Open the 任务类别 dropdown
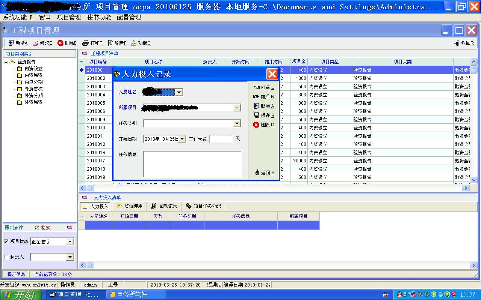Image resolution: width=481 pixels, height=300 pixels. tap(237, 123)
